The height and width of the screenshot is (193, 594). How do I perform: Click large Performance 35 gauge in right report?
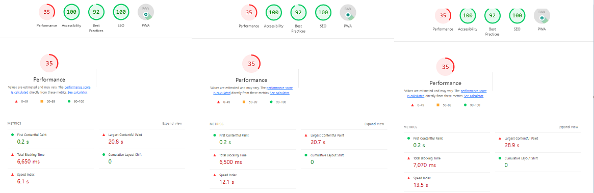[446, 67]
